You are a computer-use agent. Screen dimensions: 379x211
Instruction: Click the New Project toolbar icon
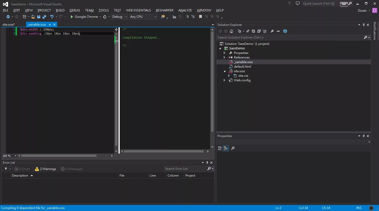coord(24,17)
